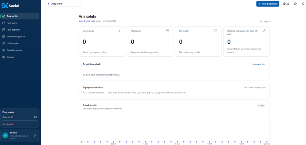
Task: Click the Social logo in the sidebar
Action: coord(10,6)
